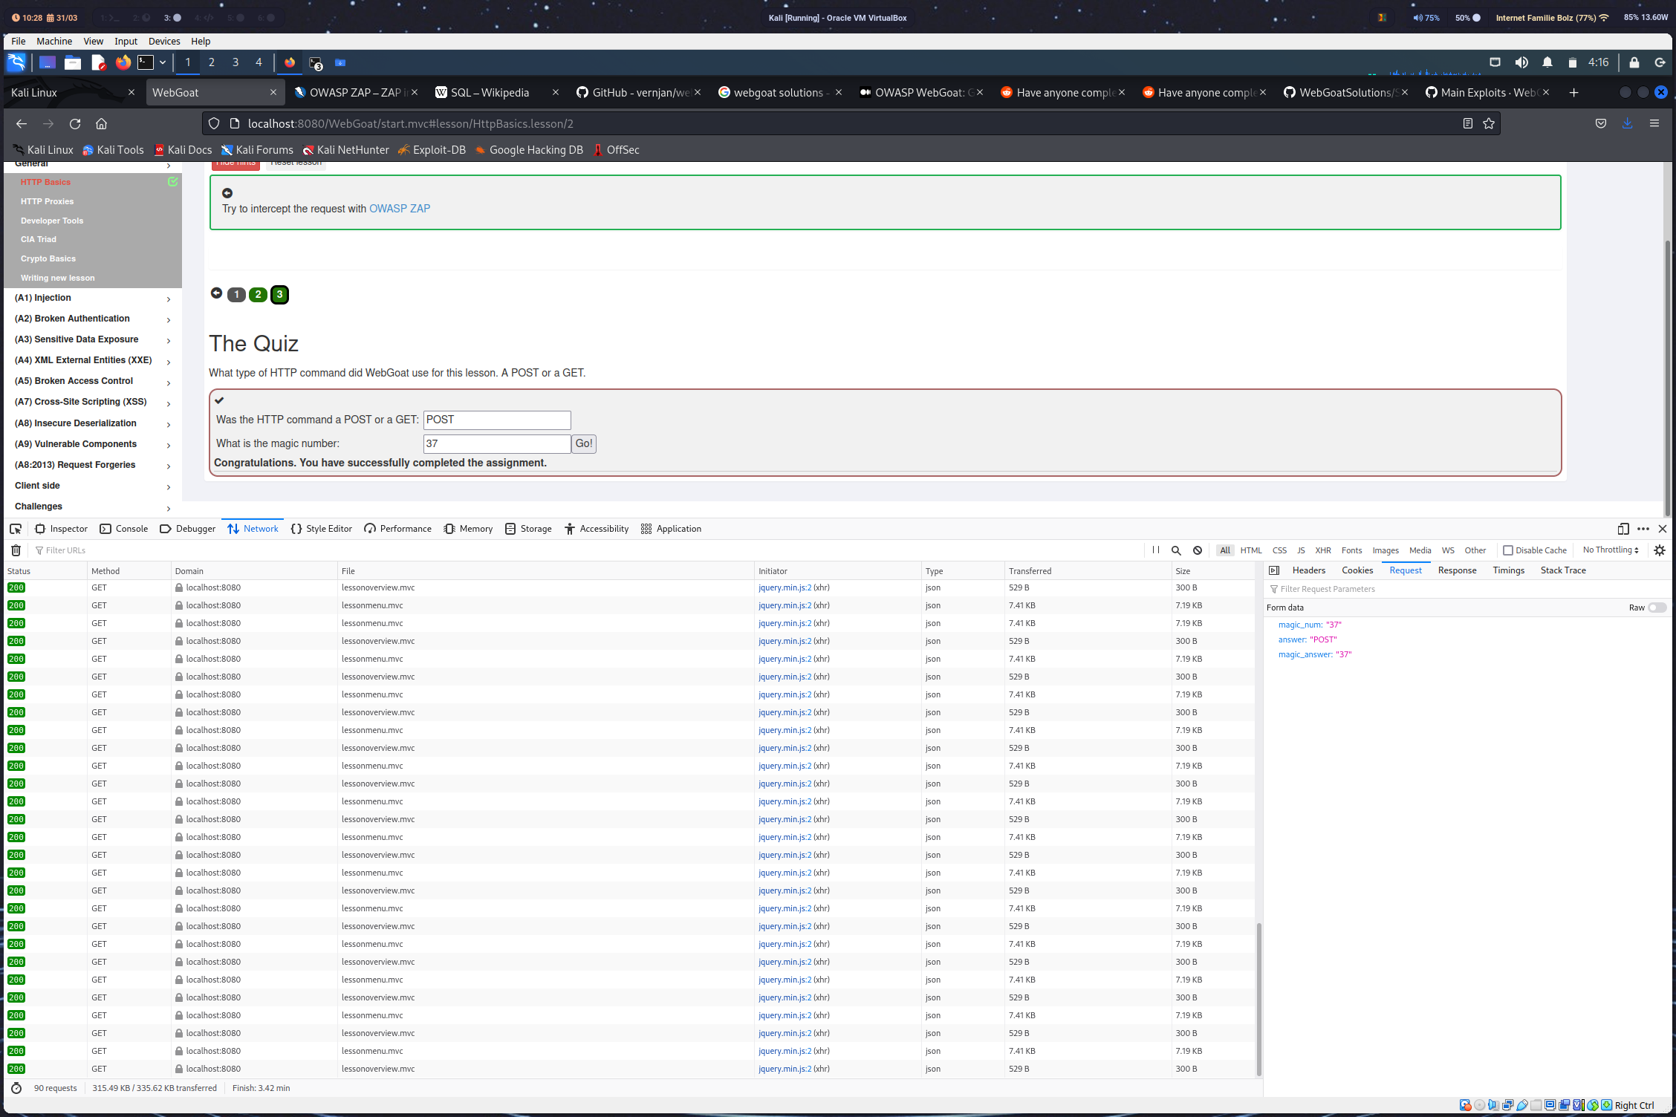Screen dimensions: 1676x1117
Task: Switch to the Response tab
Action: pyautogui.click(x=1457, y=570)
